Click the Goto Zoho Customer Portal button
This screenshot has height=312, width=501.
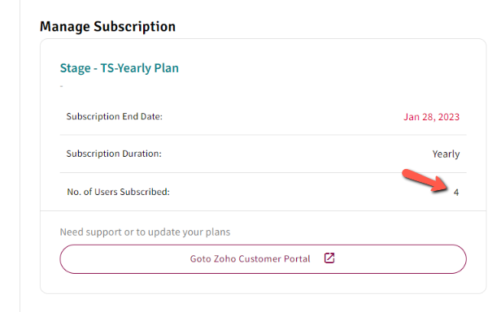(263, 259)
